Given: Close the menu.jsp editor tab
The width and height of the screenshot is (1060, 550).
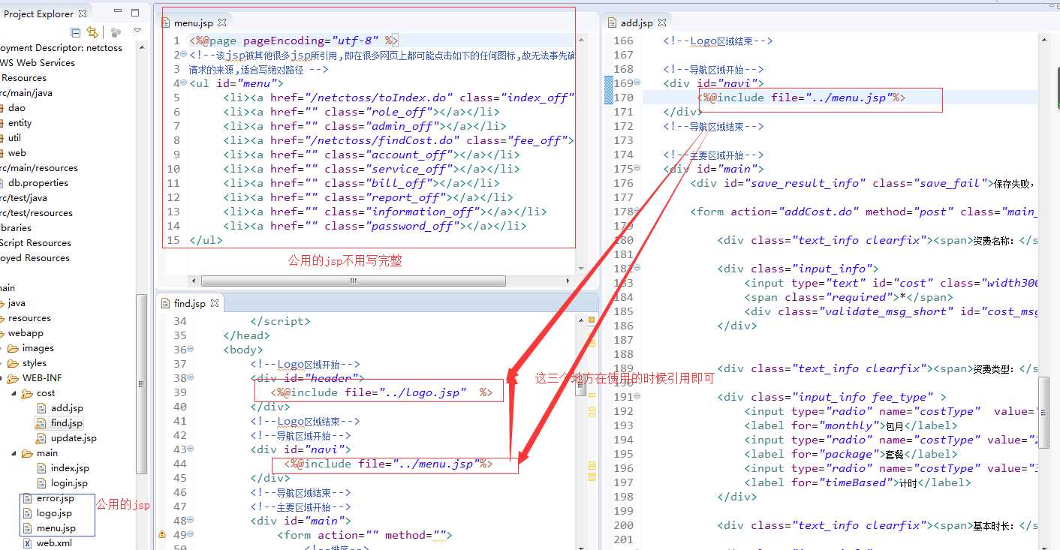Looking at the screenshot, I should (223, 23).
